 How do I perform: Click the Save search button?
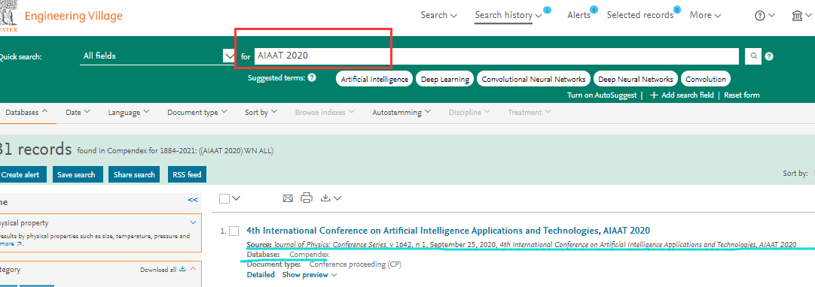pyautogui.click(x=78, y=174)
